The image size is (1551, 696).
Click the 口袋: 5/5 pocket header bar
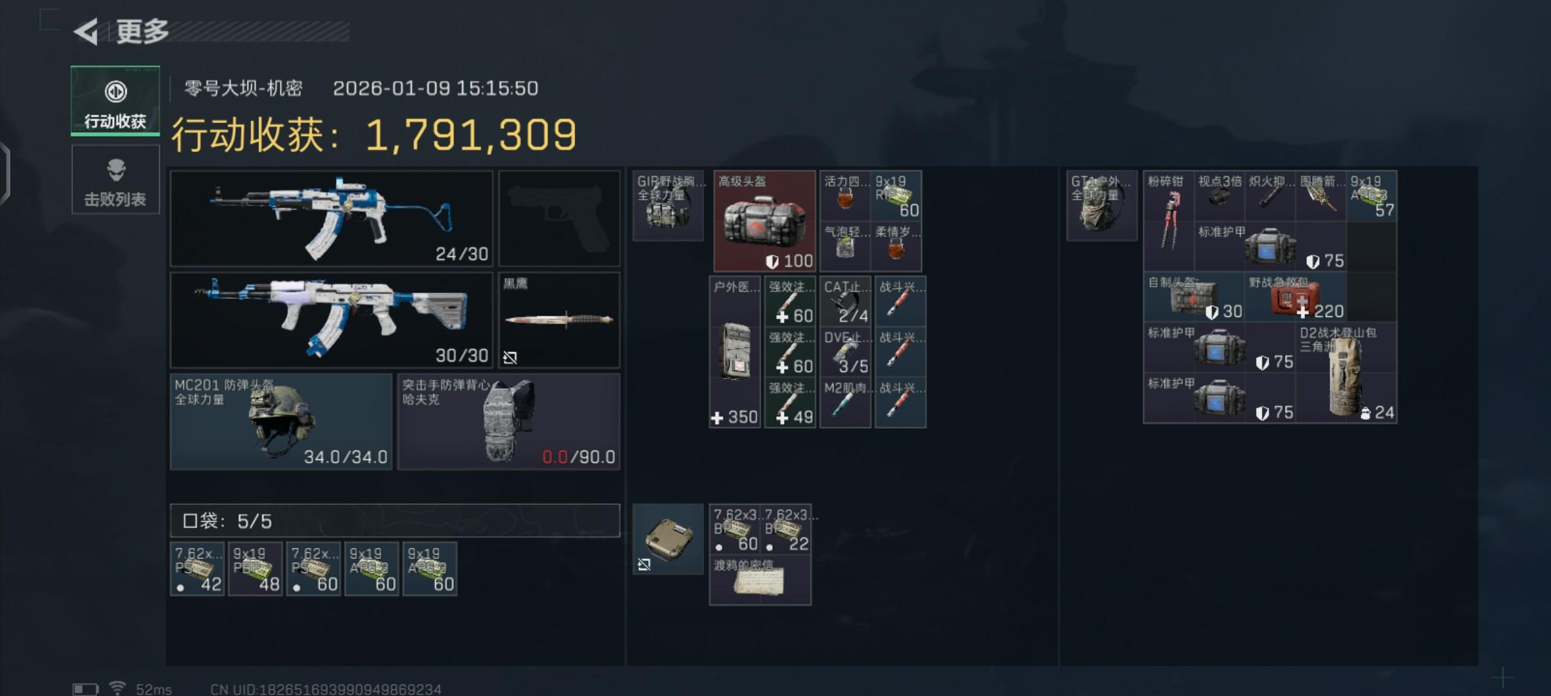coord(395,521)
